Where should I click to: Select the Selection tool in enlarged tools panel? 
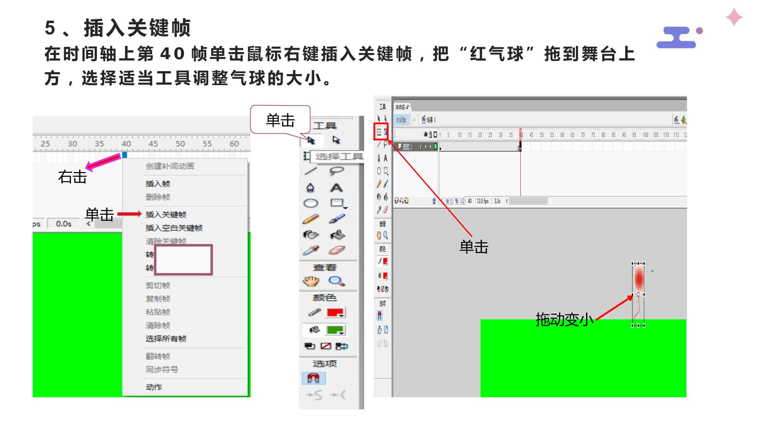coord(310,140)
